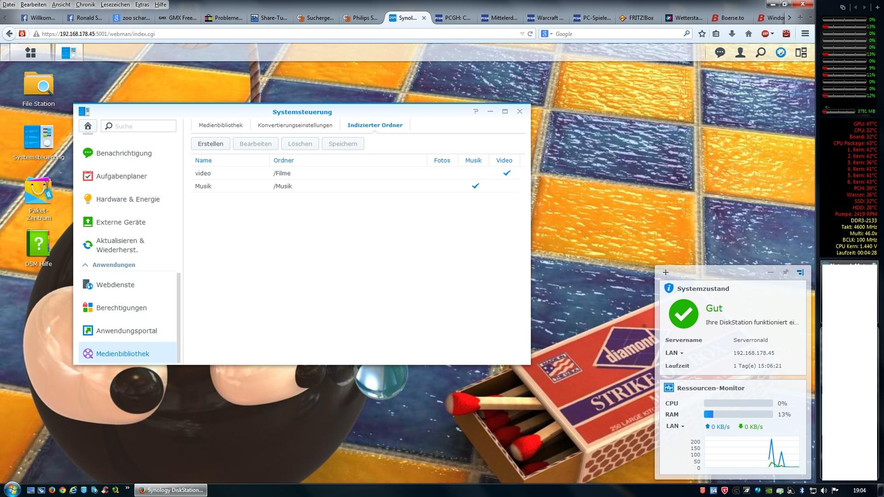
Task: Click the DSM pilot view icon
Action: click(x=781, y=53)
